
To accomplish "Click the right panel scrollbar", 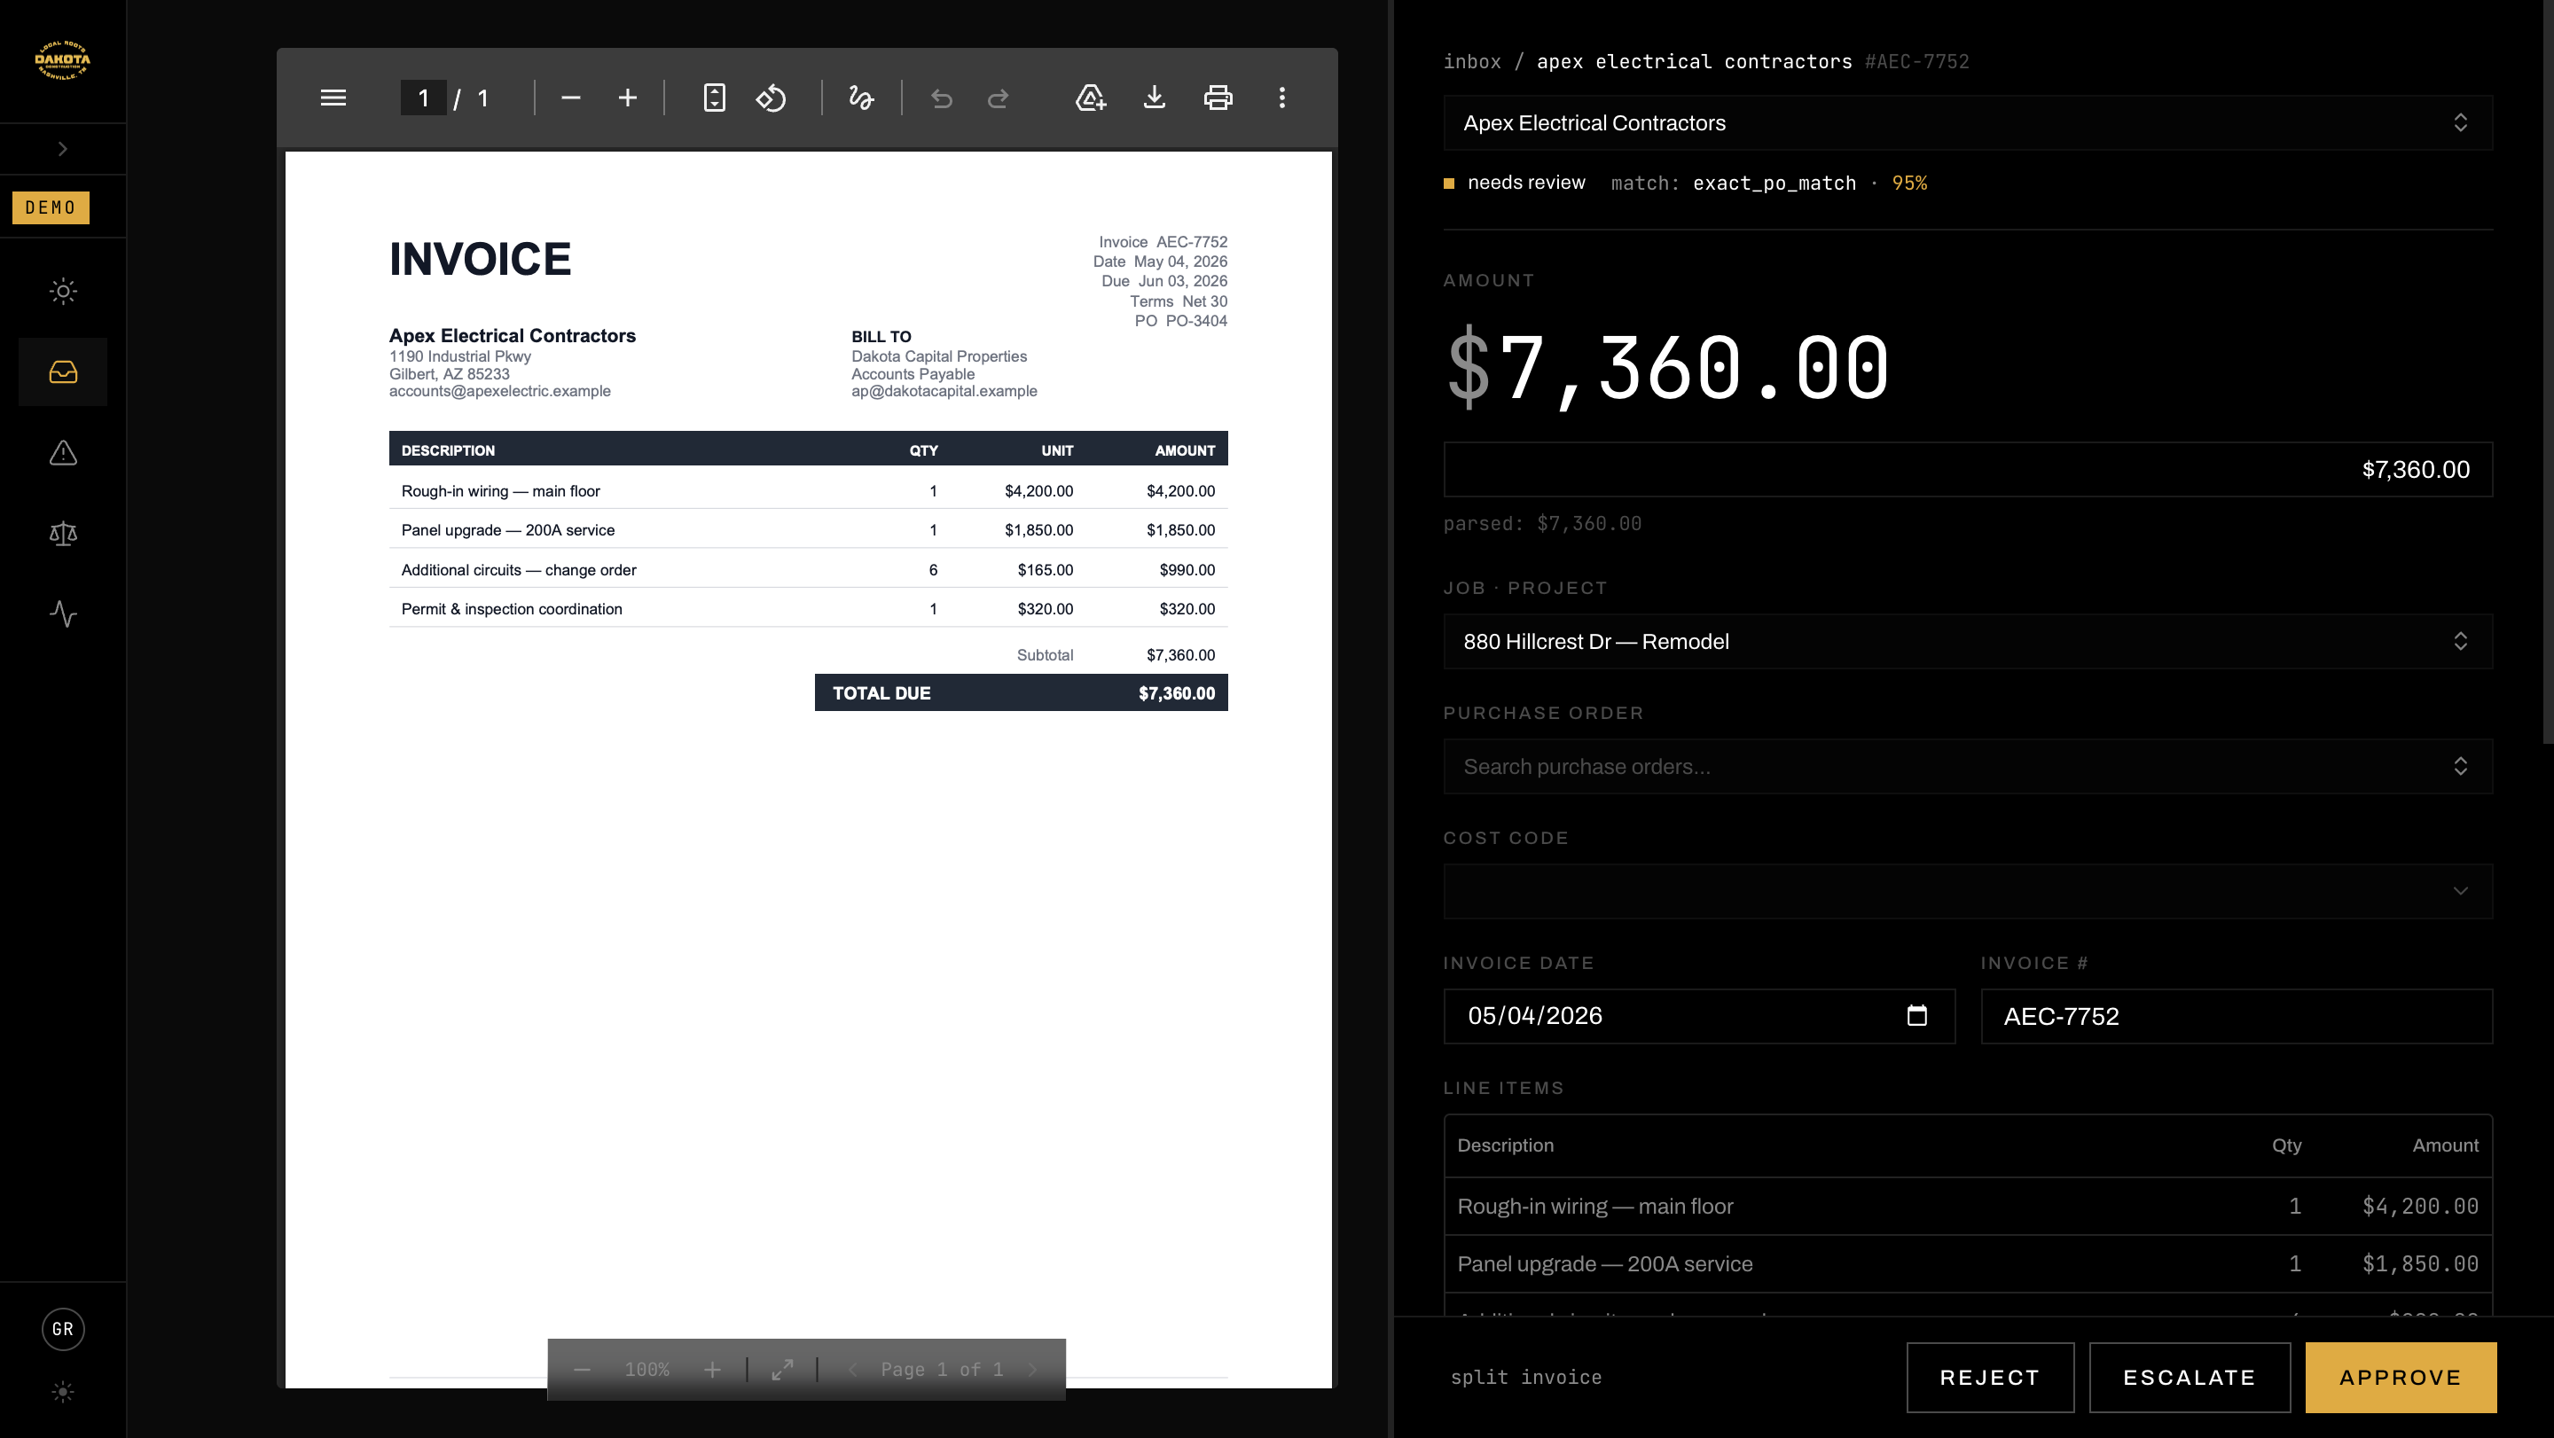I will point(2548,371).
